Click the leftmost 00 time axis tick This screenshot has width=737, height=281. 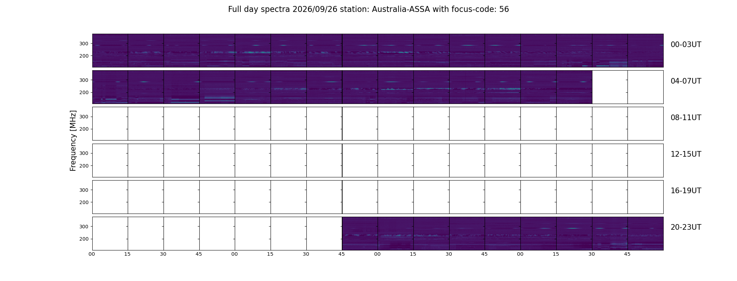coord(92,254)
